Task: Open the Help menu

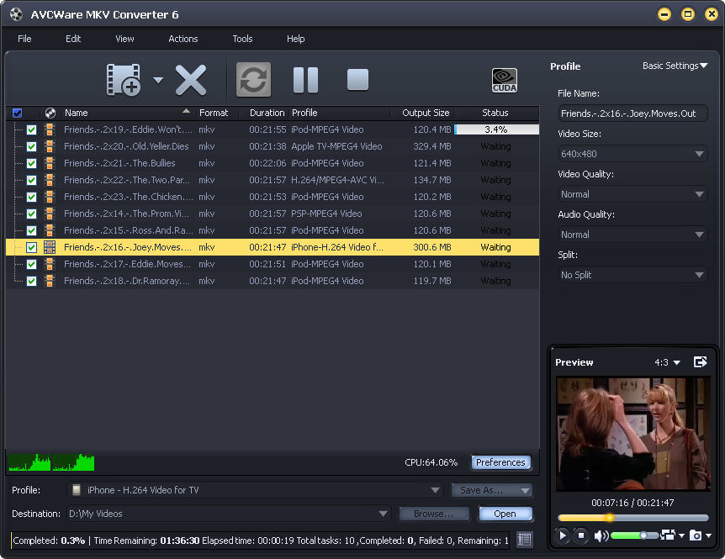Action: tap(295, 39)
